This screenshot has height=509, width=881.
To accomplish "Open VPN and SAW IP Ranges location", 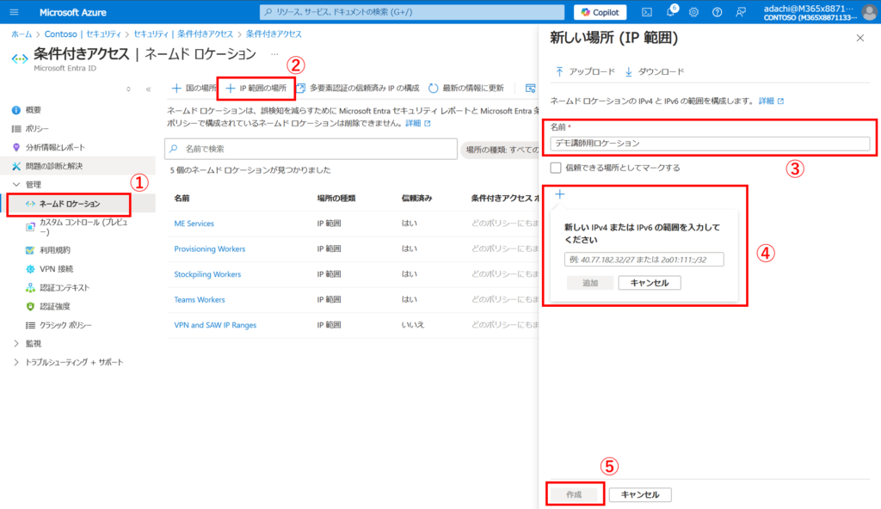I will click(x=215, y=325).
